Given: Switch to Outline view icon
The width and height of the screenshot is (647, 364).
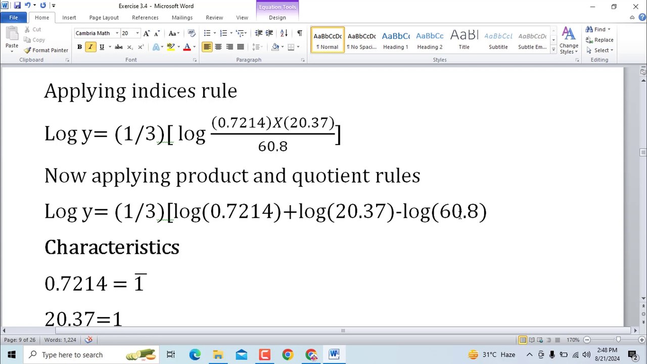Looking at the screenshot, I should click(548, 340).
